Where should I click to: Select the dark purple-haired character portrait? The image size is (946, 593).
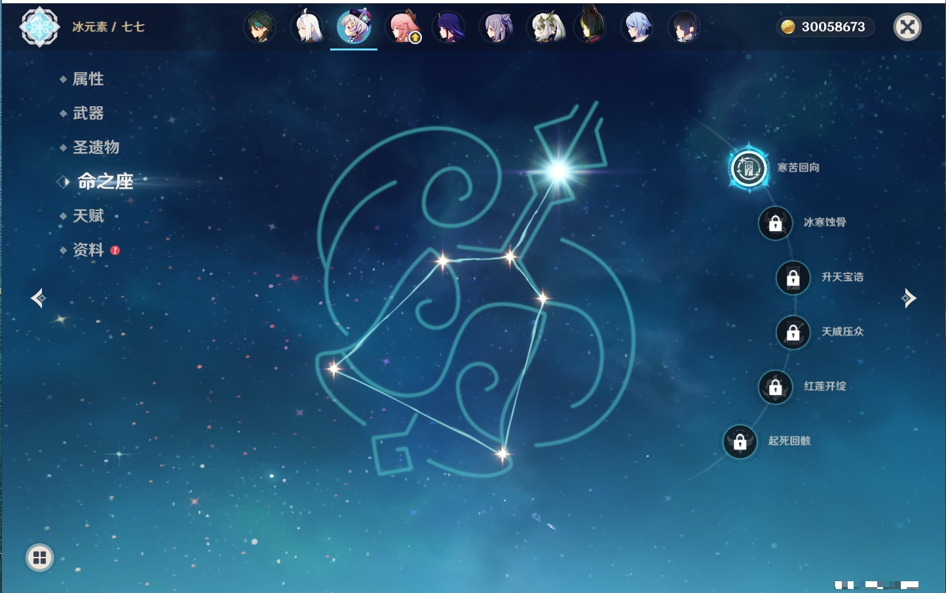coord(449,27)
